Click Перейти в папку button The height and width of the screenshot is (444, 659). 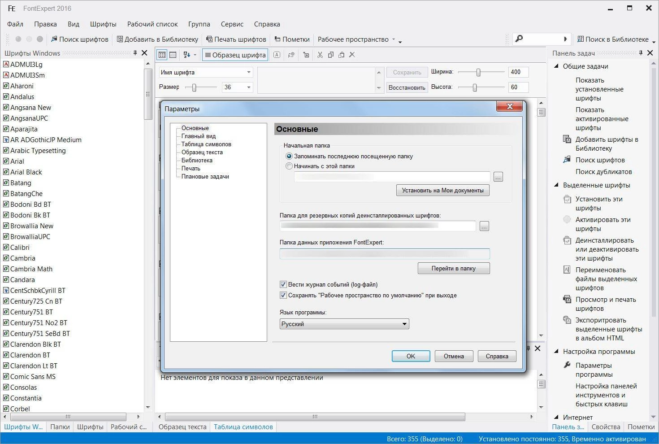click(x=454, y=268)
